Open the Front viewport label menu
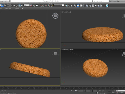The width and height of the screenshot is (125, 94). [x=64, y=12]
